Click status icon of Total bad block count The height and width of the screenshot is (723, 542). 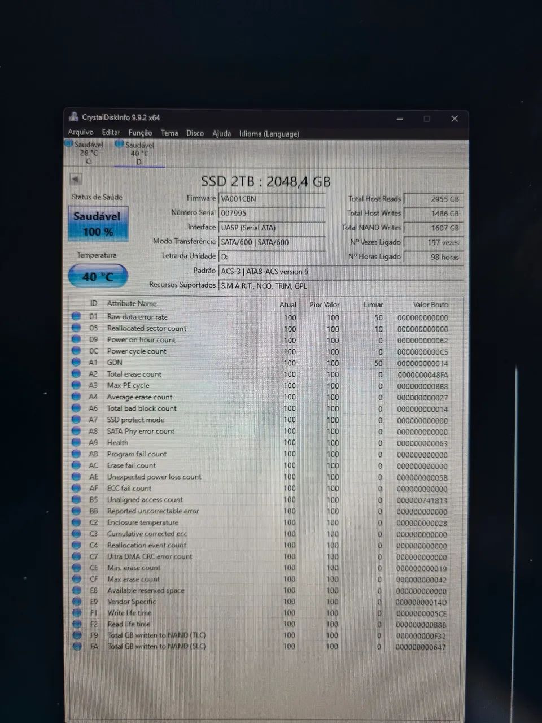(76, 408)
